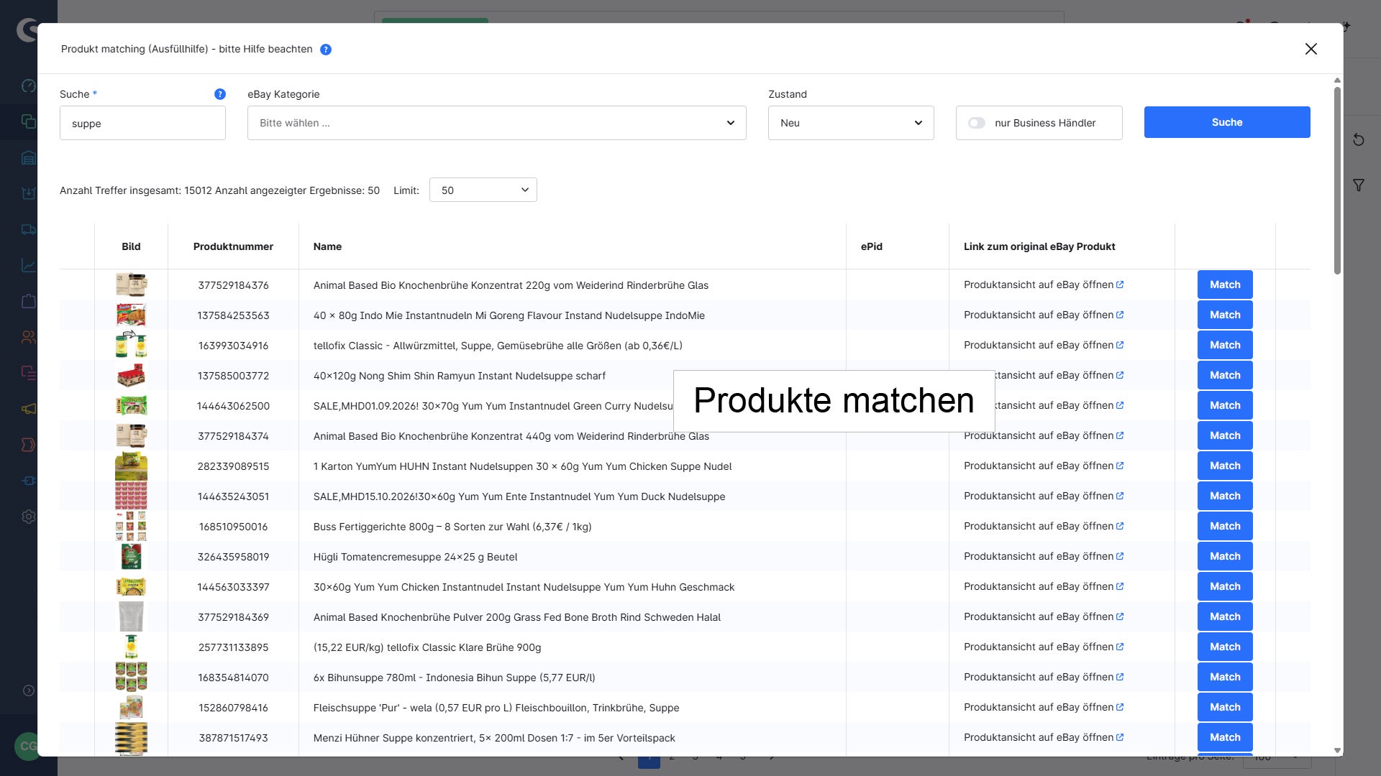The height and width of the screenshot is (776, 1381).
Task: Click the Produktnummer column header
Action: click(x=233, y=246)
